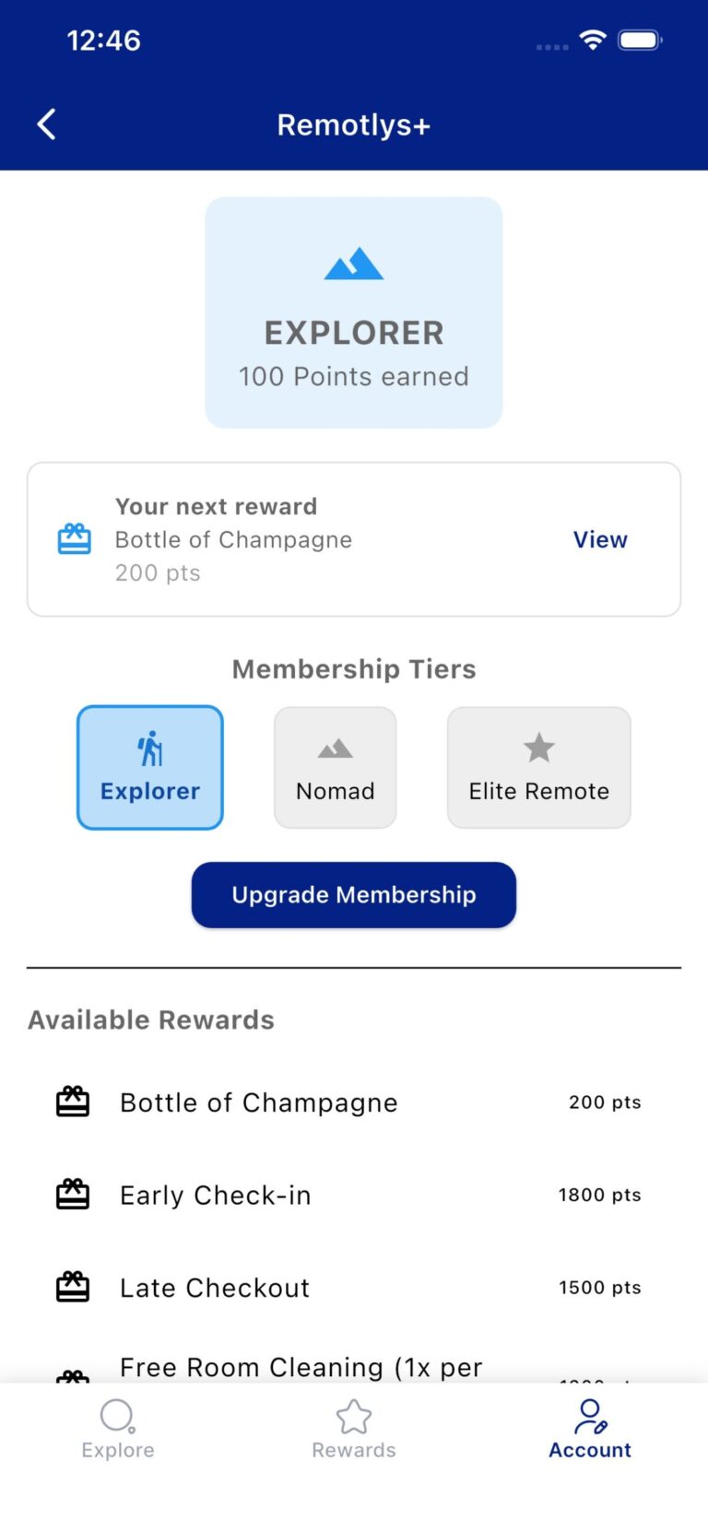Tap View link for next reward
This screenshot has height=1532, width=708.
point(600,539)
